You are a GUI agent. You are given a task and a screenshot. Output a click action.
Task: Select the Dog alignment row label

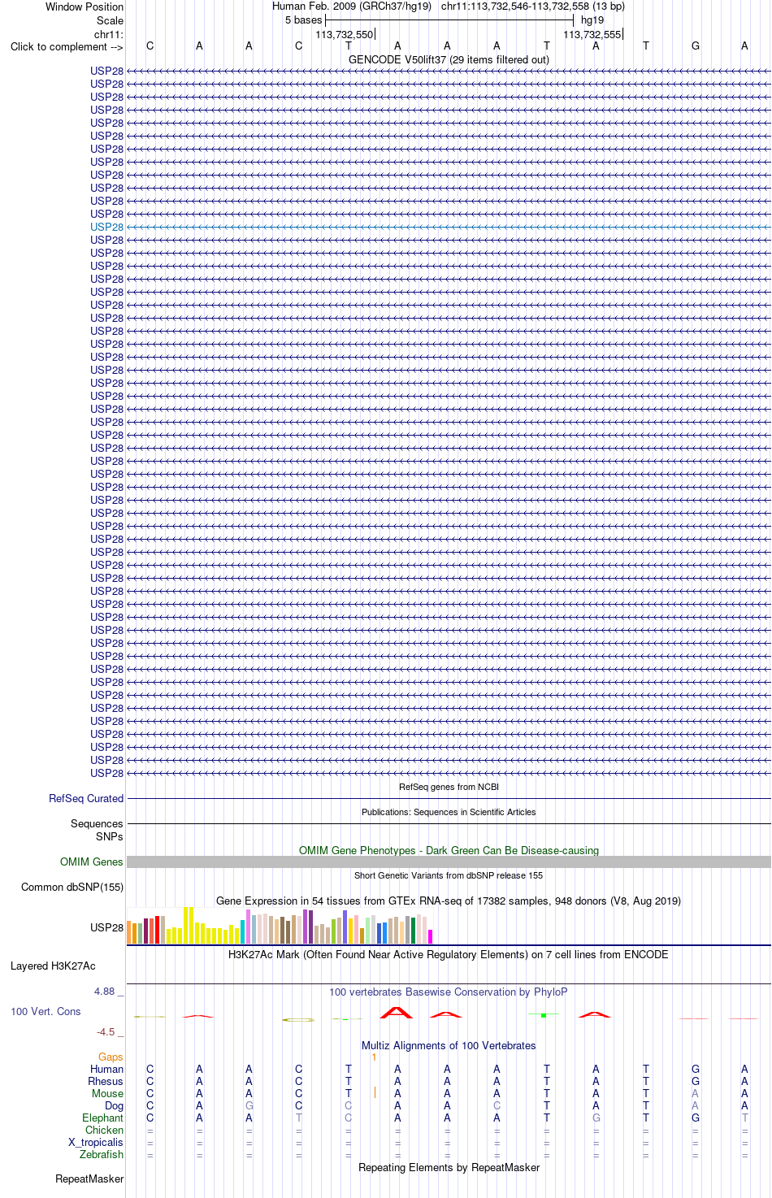pyautogui.click(x=115, y=1105)
